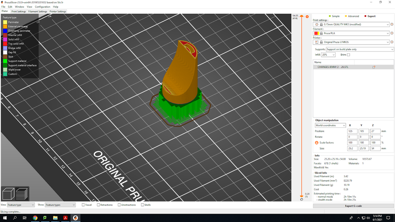Enable the Shells checkbox
The image size is (395, 222).
(142, 205)
